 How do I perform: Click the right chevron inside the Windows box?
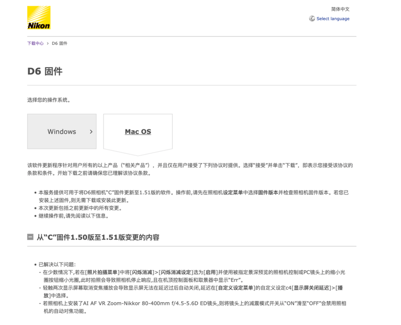(91, 132)
